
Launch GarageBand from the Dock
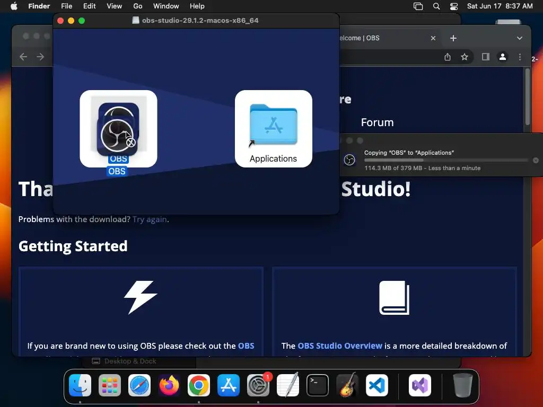point(347,385)
